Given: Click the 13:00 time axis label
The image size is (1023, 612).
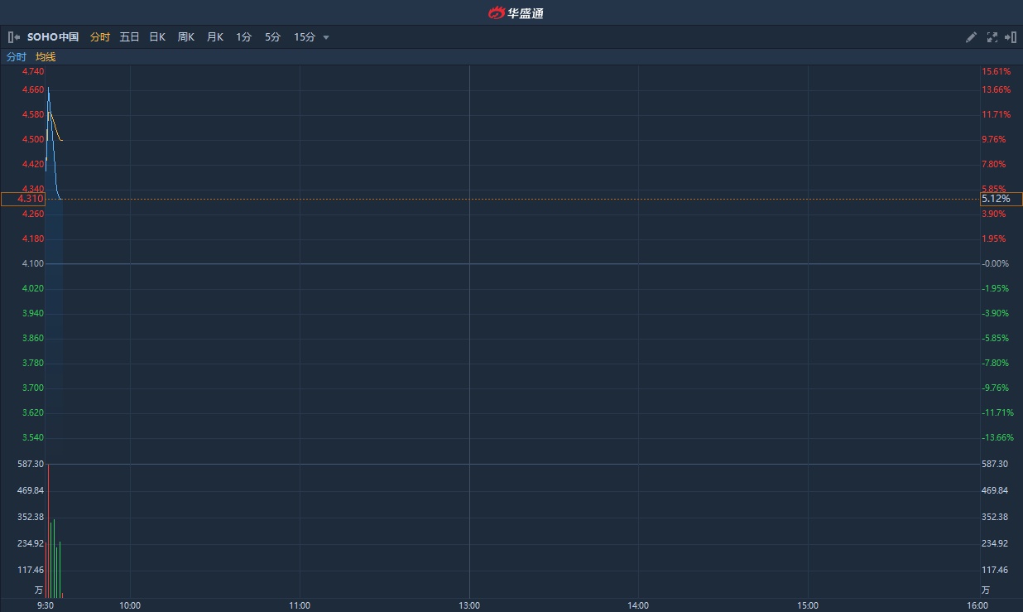Looking at the screenshot, I should (x=469, y=605).
